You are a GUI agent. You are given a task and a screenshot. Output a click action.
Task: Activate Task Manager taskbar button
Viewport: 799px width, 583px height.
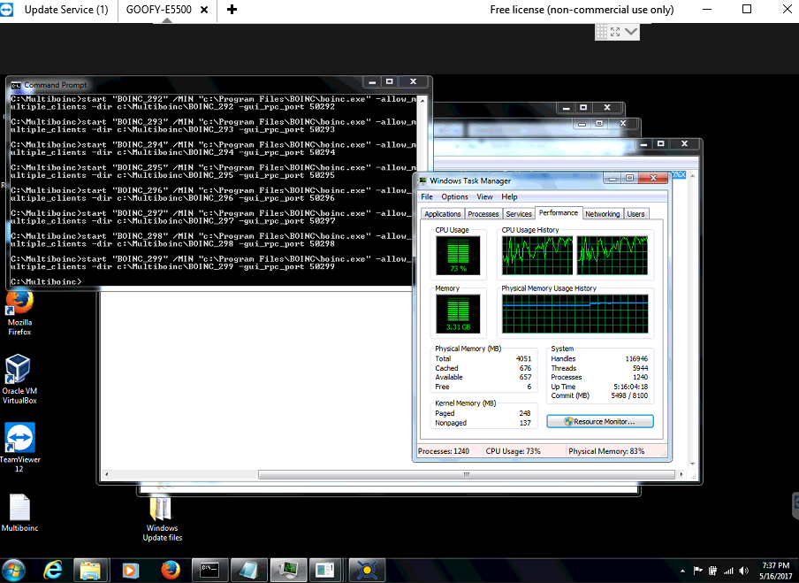pyautogui.click(x=288, y=571)
